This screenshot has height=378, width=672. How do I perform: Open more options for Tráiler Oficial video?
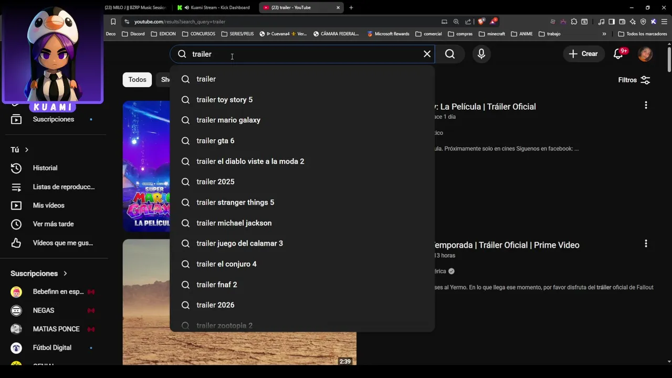point(646,105)
